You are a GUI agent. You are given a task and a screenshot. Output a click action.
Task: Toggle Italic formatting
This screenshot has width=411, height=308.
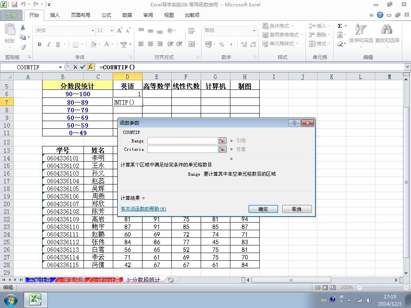[49, 44]
